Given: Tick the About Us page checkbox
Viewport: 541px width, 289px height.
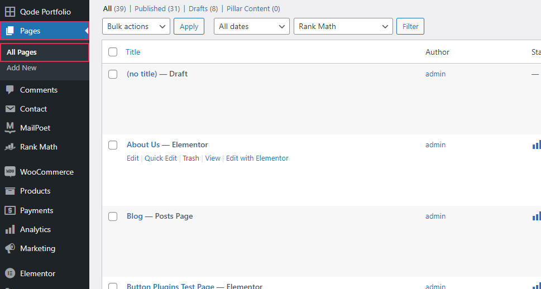Looking at the screenshot, I should 113,145.
